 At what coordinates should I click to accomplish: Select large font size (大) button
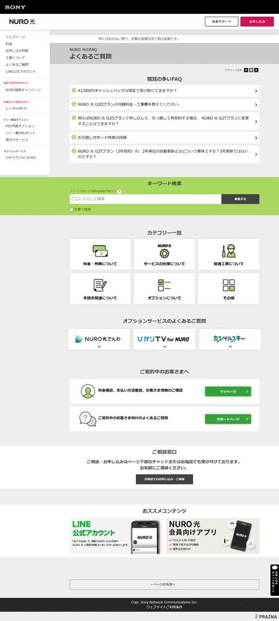pos(257,70)
